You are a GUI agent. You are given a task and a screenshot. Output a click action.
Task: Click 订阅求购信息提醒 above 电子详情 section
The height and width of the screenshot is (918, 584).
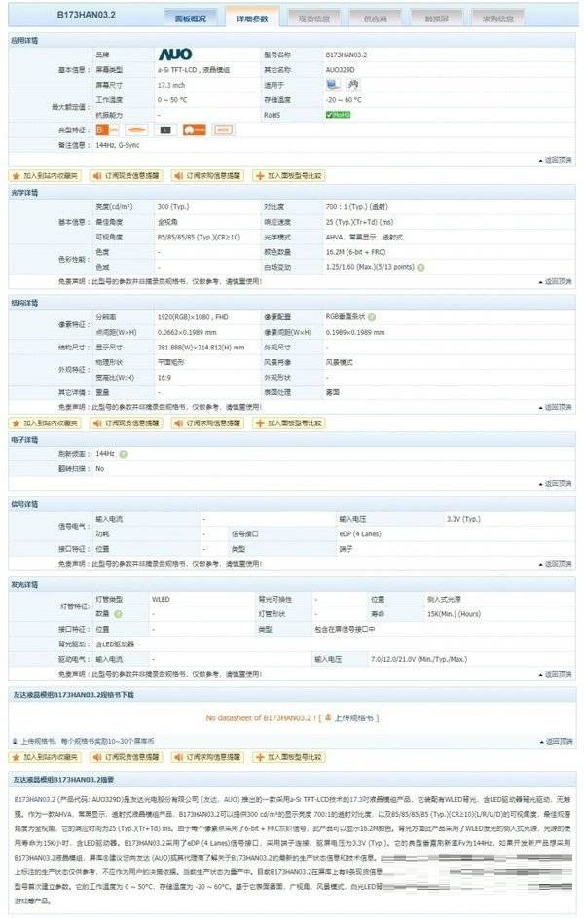click(207, 422)
